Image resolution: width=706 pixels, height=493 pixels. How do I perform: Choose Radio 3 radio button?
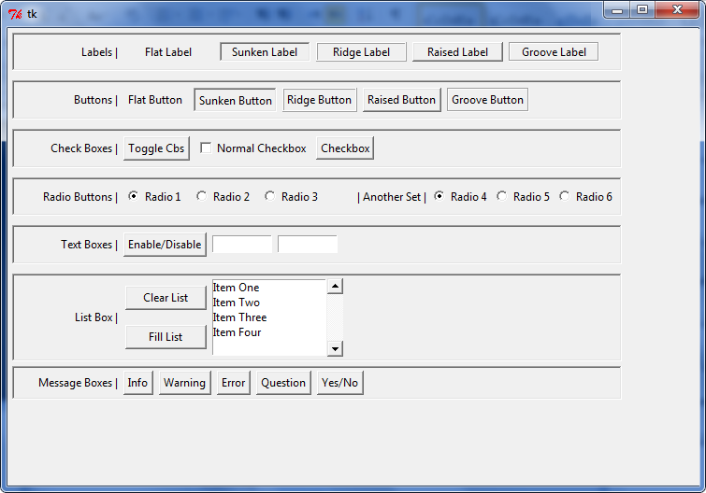(x=270, y=196)
